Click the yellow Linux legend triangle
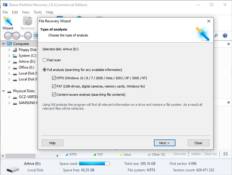232x175 pixels. (121, 154)
